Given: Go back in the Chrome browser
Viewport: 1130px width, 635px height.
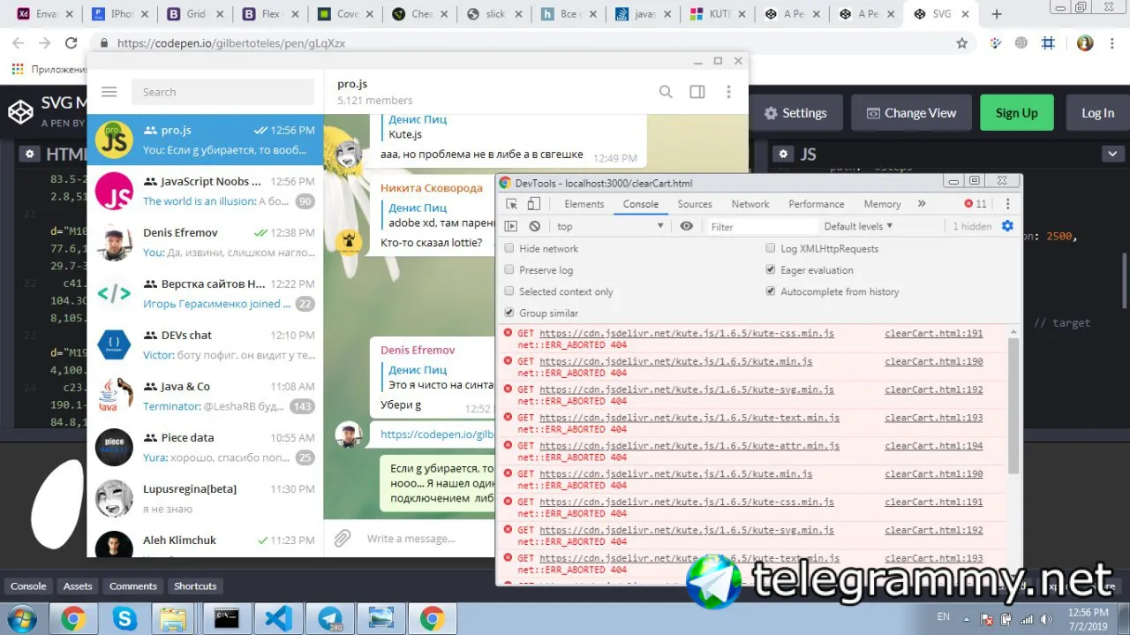Looking at the screenshot, I should click(x=18, y=42).
